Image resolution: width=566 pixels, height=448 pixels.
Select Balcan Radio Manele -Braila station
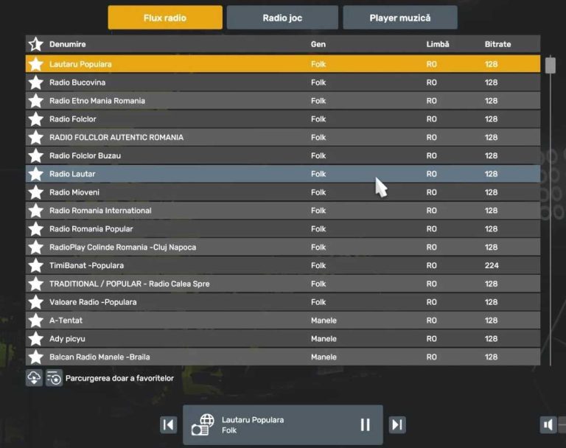[x=99, y=357]
